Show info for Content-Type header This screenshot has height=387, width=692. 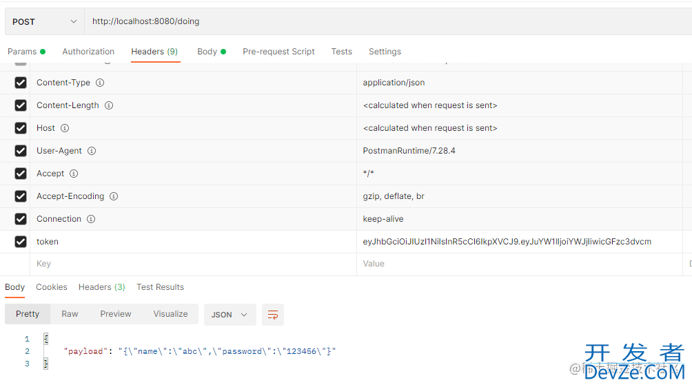[x=100, y=83]
